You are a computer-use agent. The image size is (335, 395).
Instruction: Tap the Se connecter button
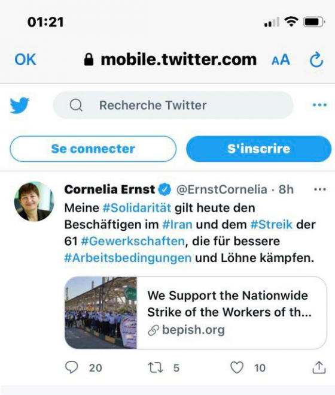coord(93,149)
